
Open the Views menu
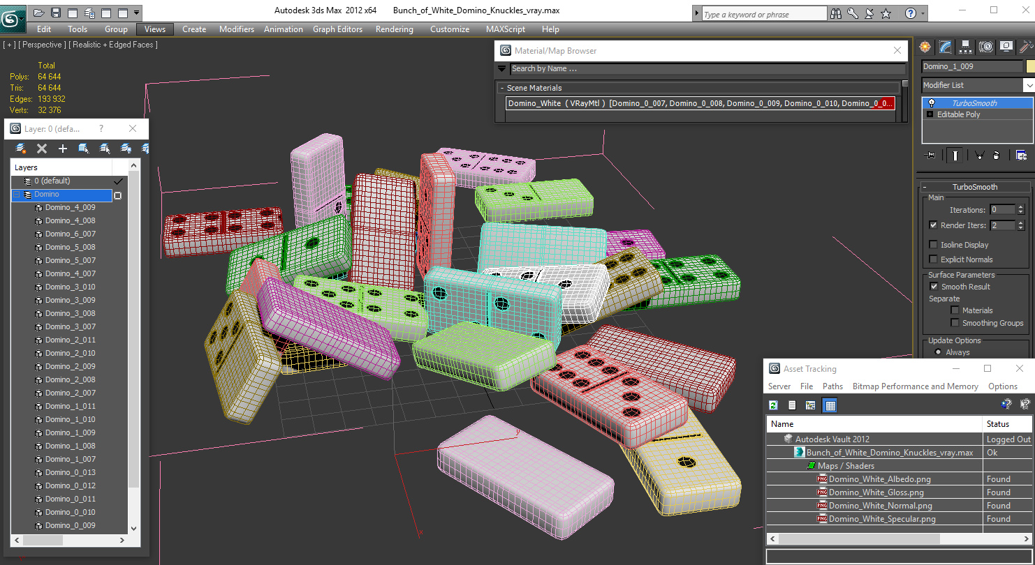[x=155, y=29]
